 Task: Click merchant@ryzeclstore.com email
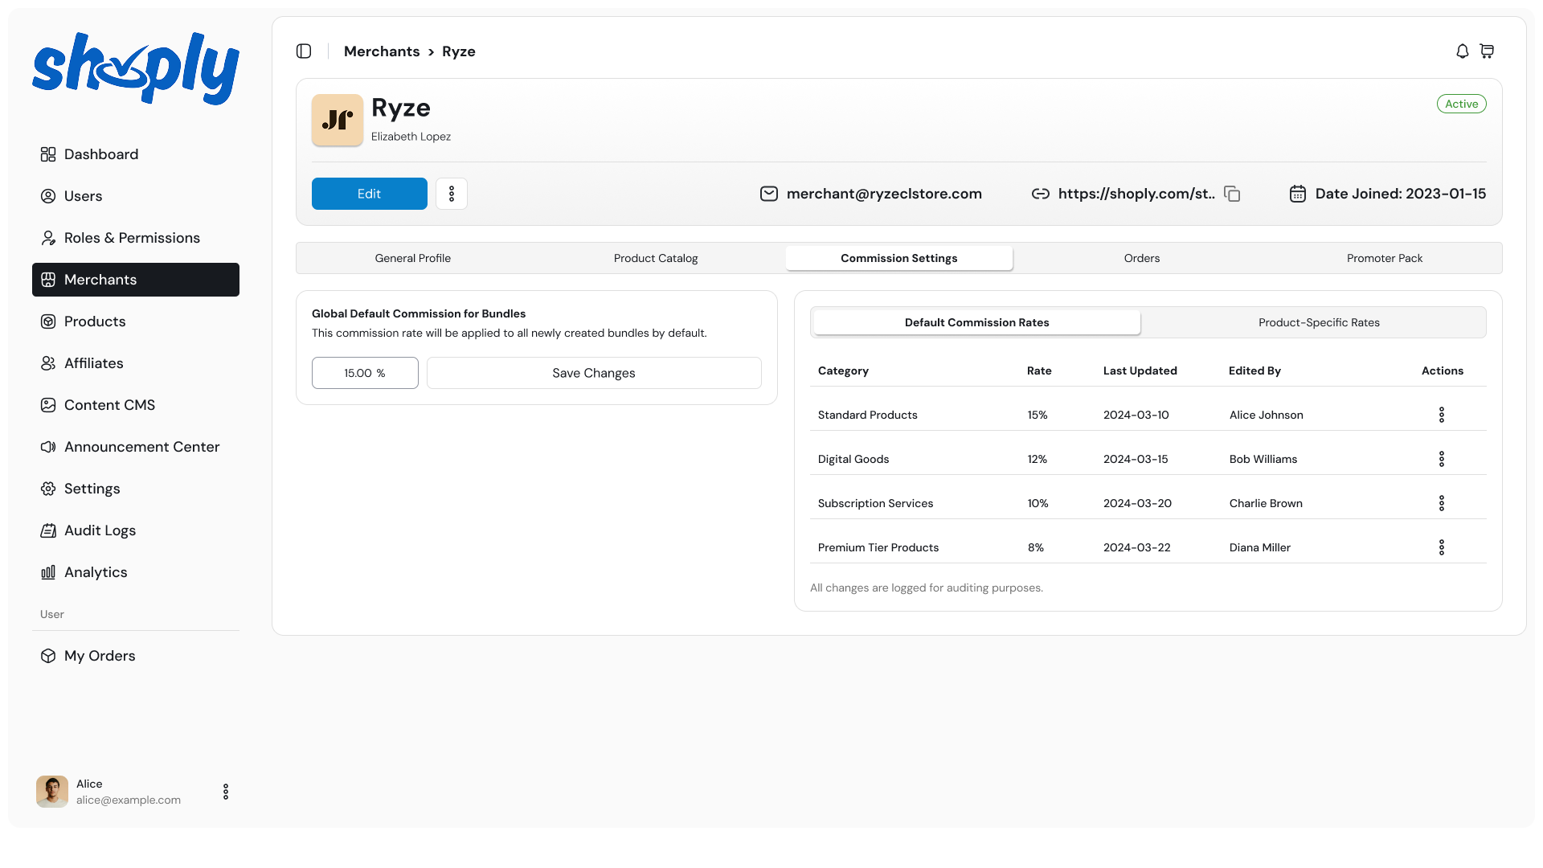884,194
